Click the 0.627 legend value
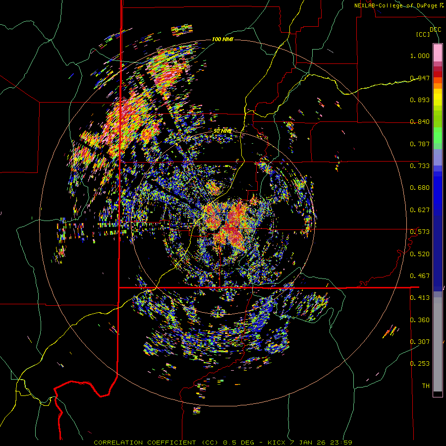The width and height of the screenshot is (446, 446). point(420,210)
